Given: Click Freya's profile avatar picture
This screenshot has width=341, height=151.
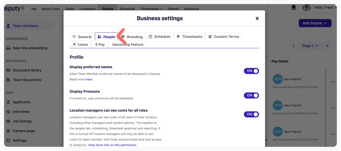Looking at the screenshot, I should pyautogui.click(x=306, y=8).
